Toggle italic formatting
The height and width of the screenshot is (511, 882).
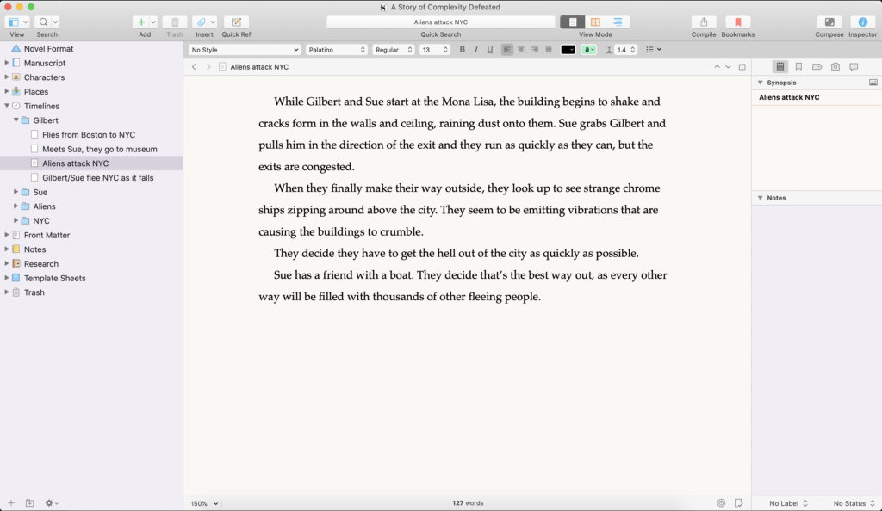475,49
